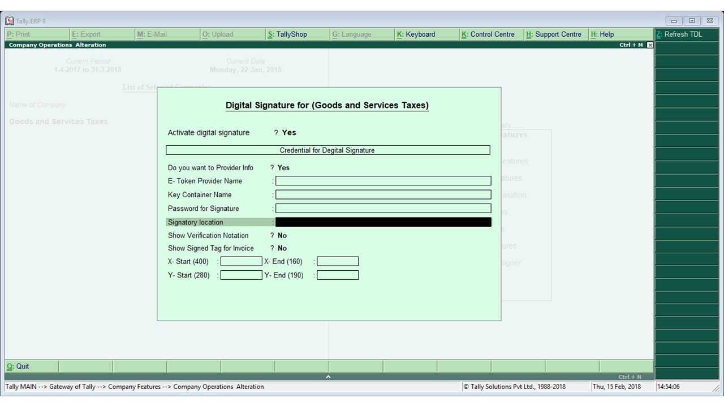Expand the bottom button bar arrow
Screen dimensions: 724x407
click(328, 375)
